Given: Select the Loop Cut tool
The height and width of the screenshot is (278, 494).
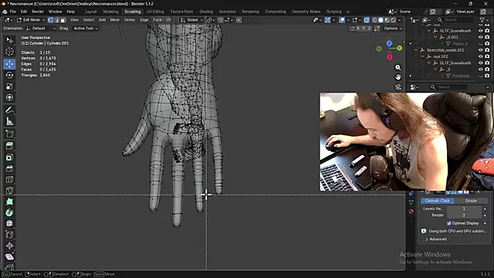Looking at the screenshot, I should point(9,180).
